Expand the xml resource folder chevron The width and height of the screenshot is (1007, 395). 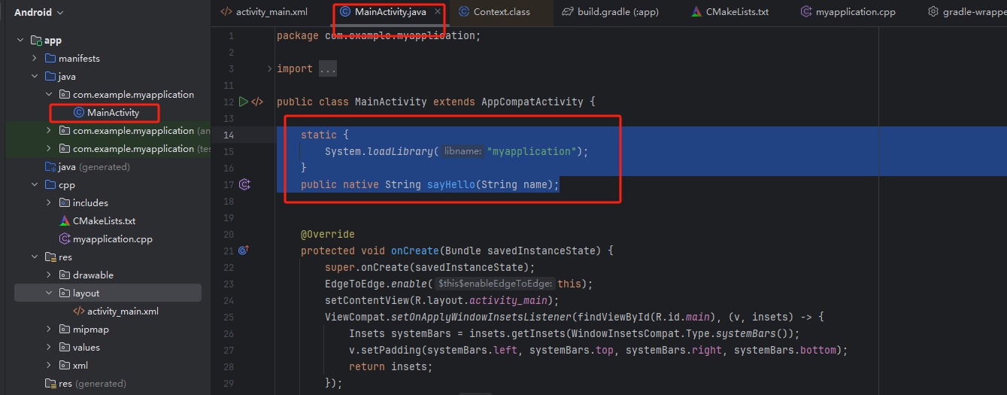coord(49,366)
